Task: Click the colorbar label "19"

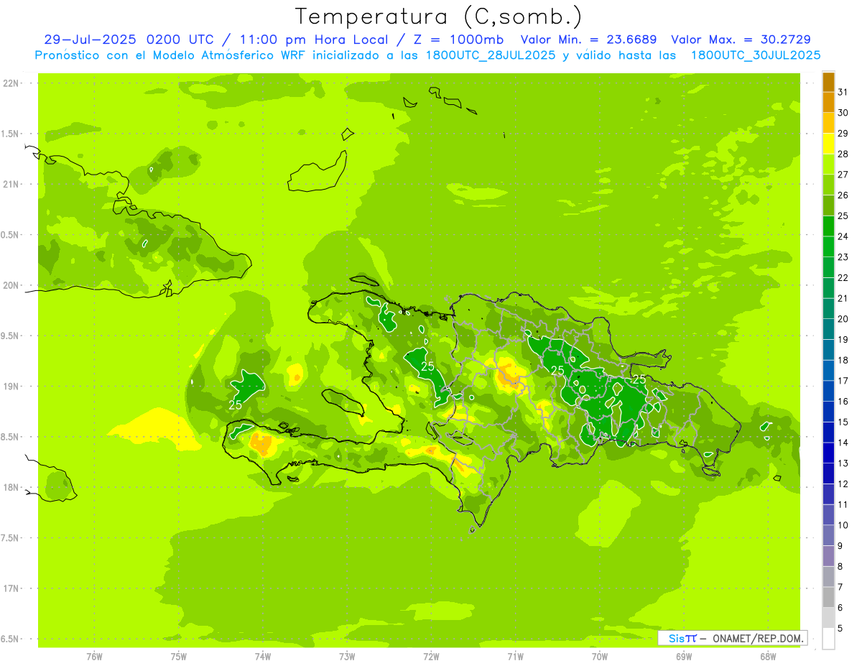Action: pyautogui.click(x=843, y=340)
